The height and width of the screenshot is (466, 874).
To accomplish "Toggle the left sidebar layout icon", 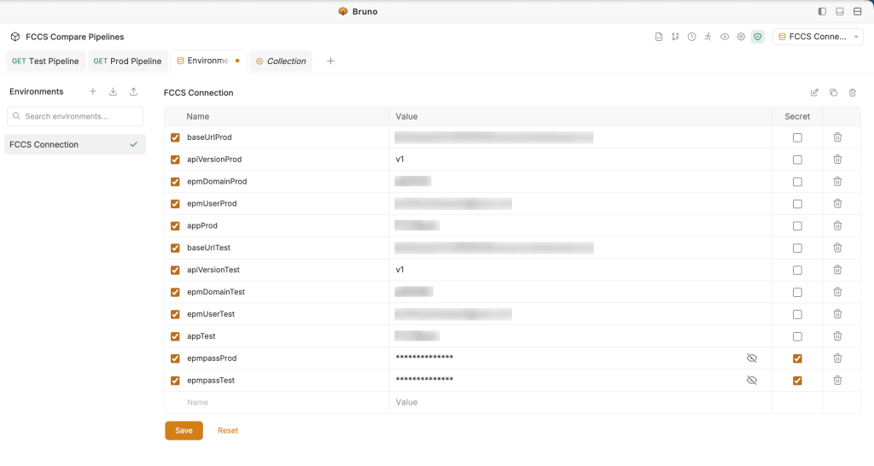I will coord(822,11).
